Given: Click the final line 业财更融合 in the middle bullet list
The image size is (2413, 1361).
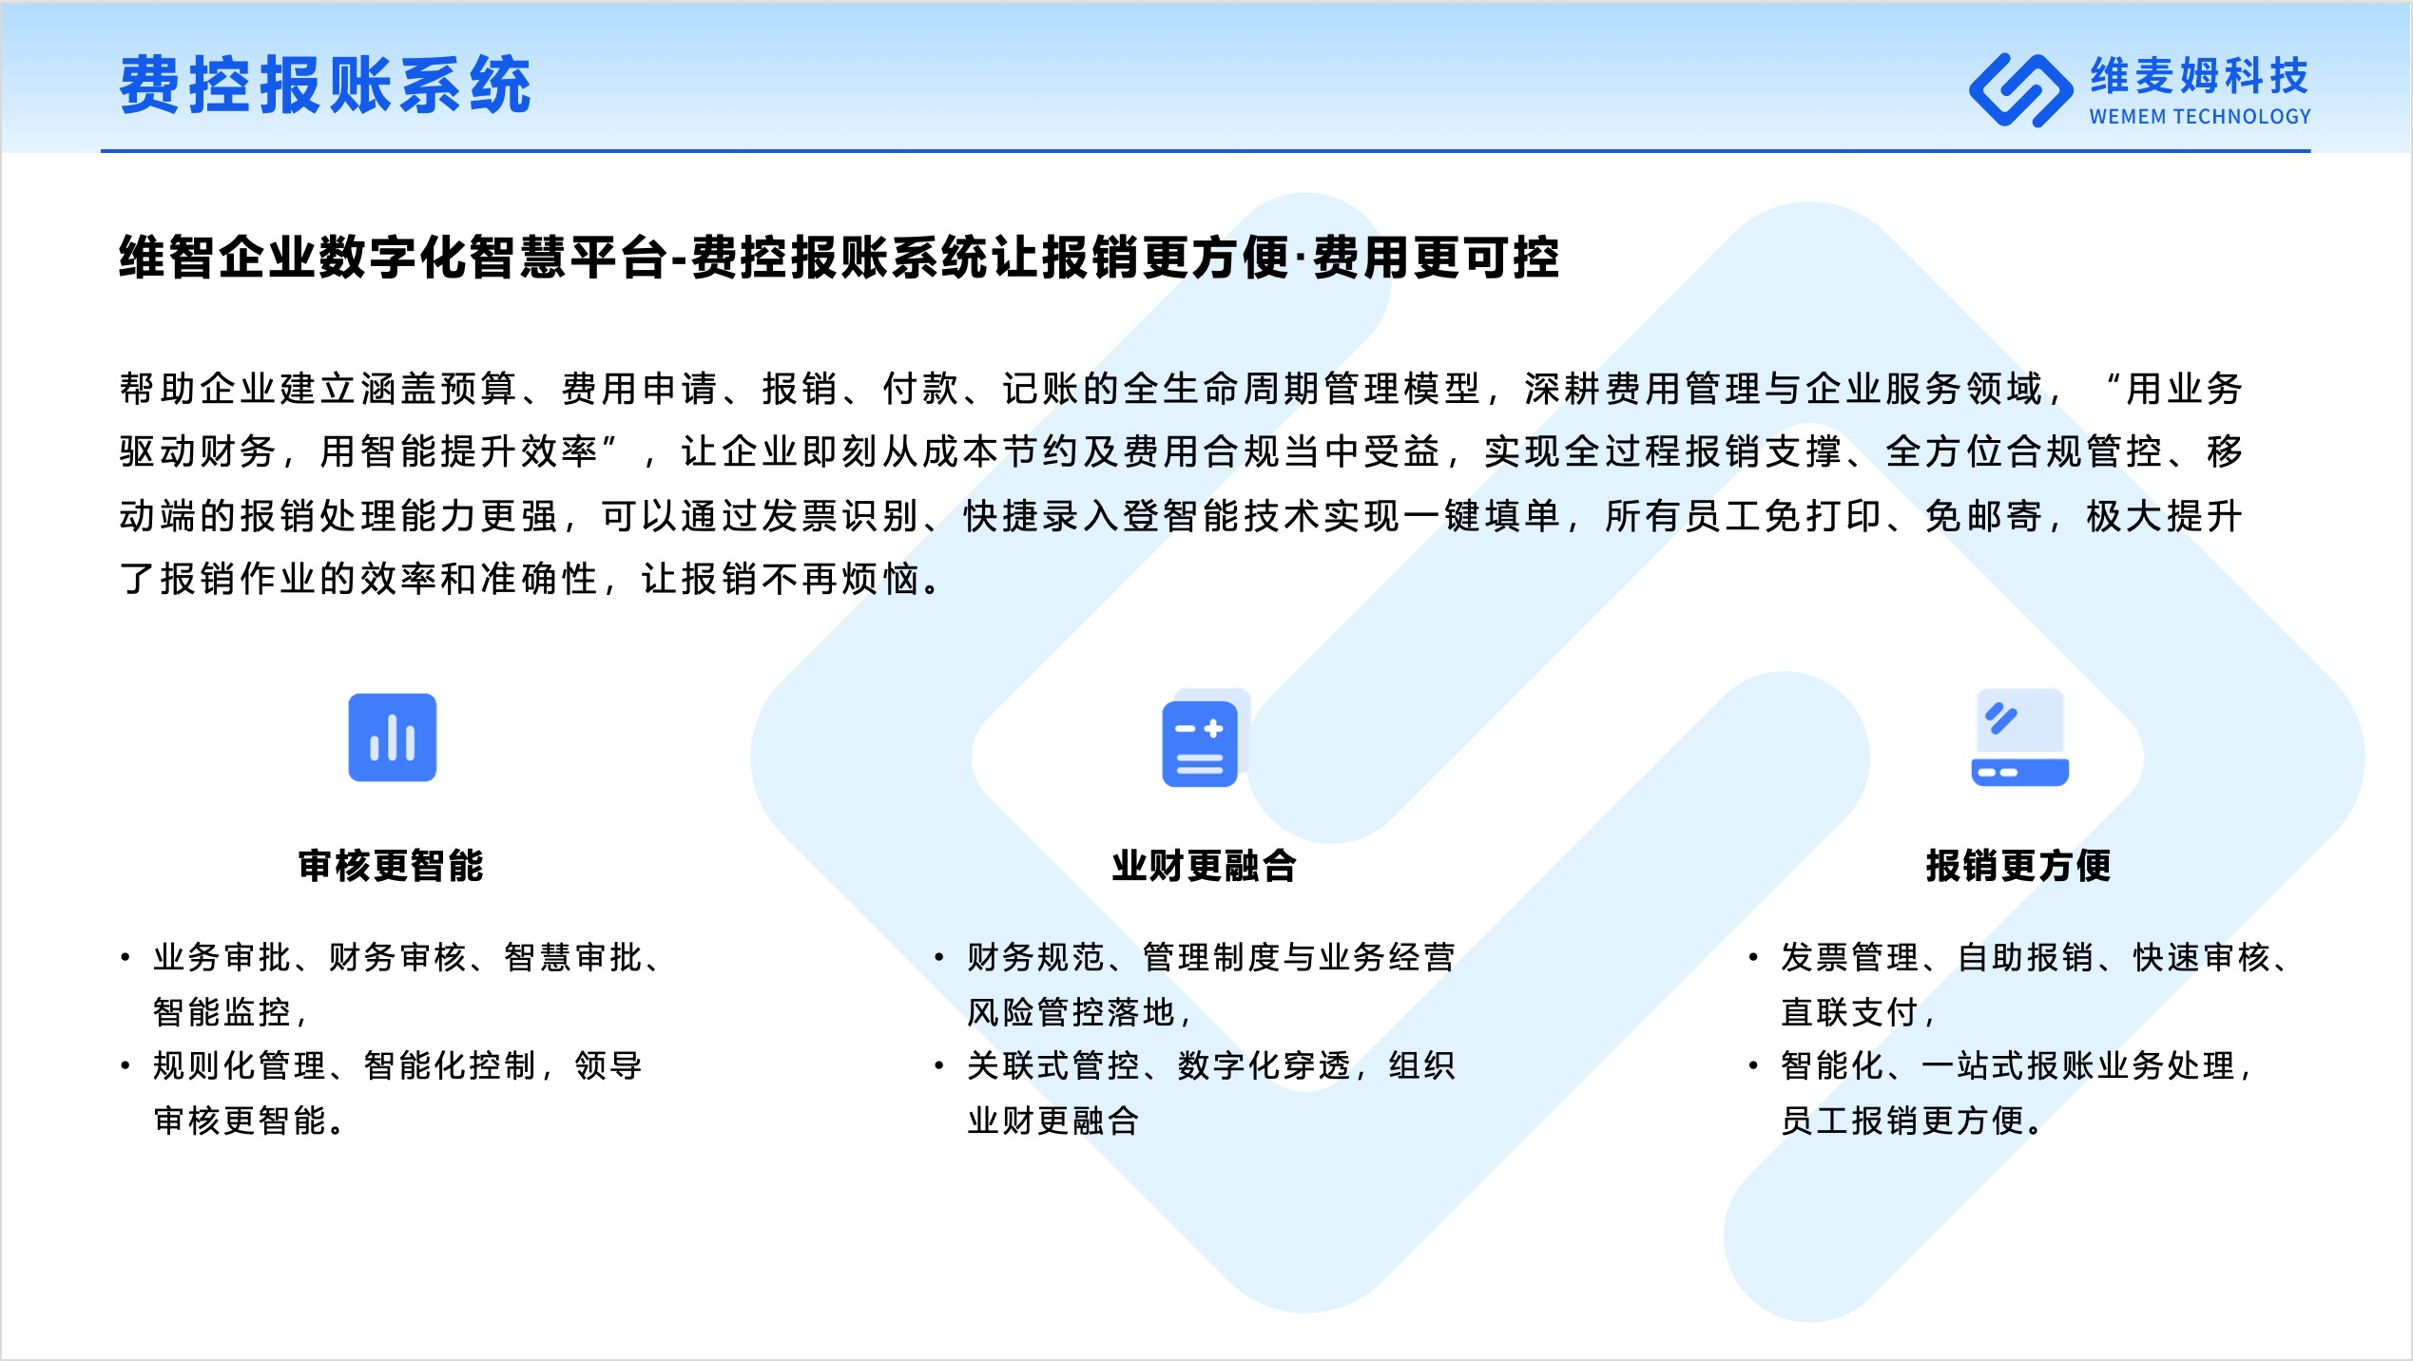Looking at the screenshot, I should [x=1053, y=1121].
